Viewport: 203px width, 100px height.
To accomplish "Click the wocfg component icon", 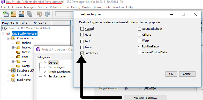I will coord(18,66).
